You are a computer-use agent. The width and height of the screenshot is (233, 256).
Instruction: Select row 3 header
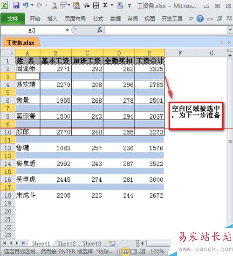(8, 77)
